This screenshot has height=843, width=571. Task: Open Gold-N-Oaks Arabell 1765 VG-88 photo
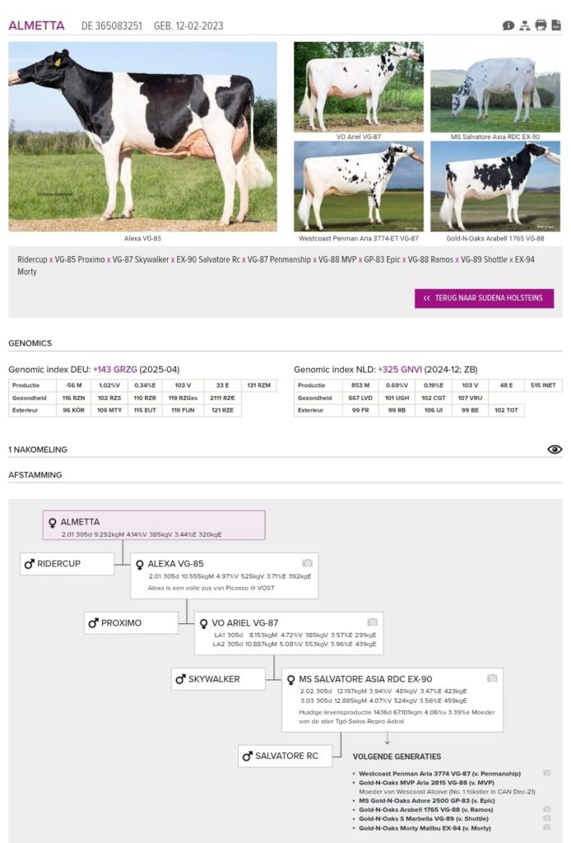point(494,186)
